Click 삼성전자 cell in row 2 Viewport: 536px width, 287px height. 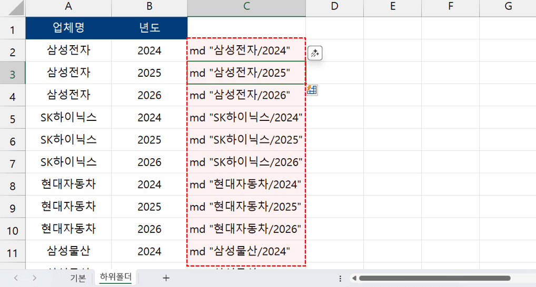point(68,50)
